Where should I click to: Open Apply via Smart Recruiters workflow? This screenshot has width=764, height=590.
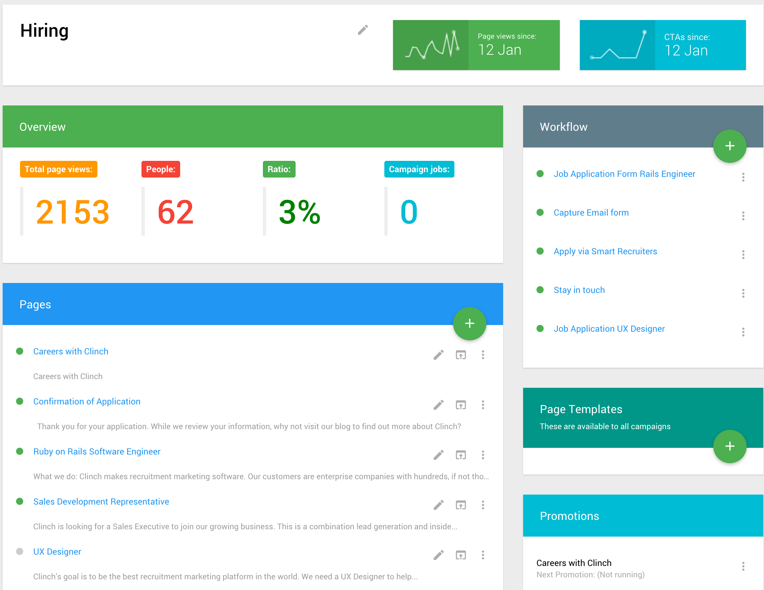(605, 251)
